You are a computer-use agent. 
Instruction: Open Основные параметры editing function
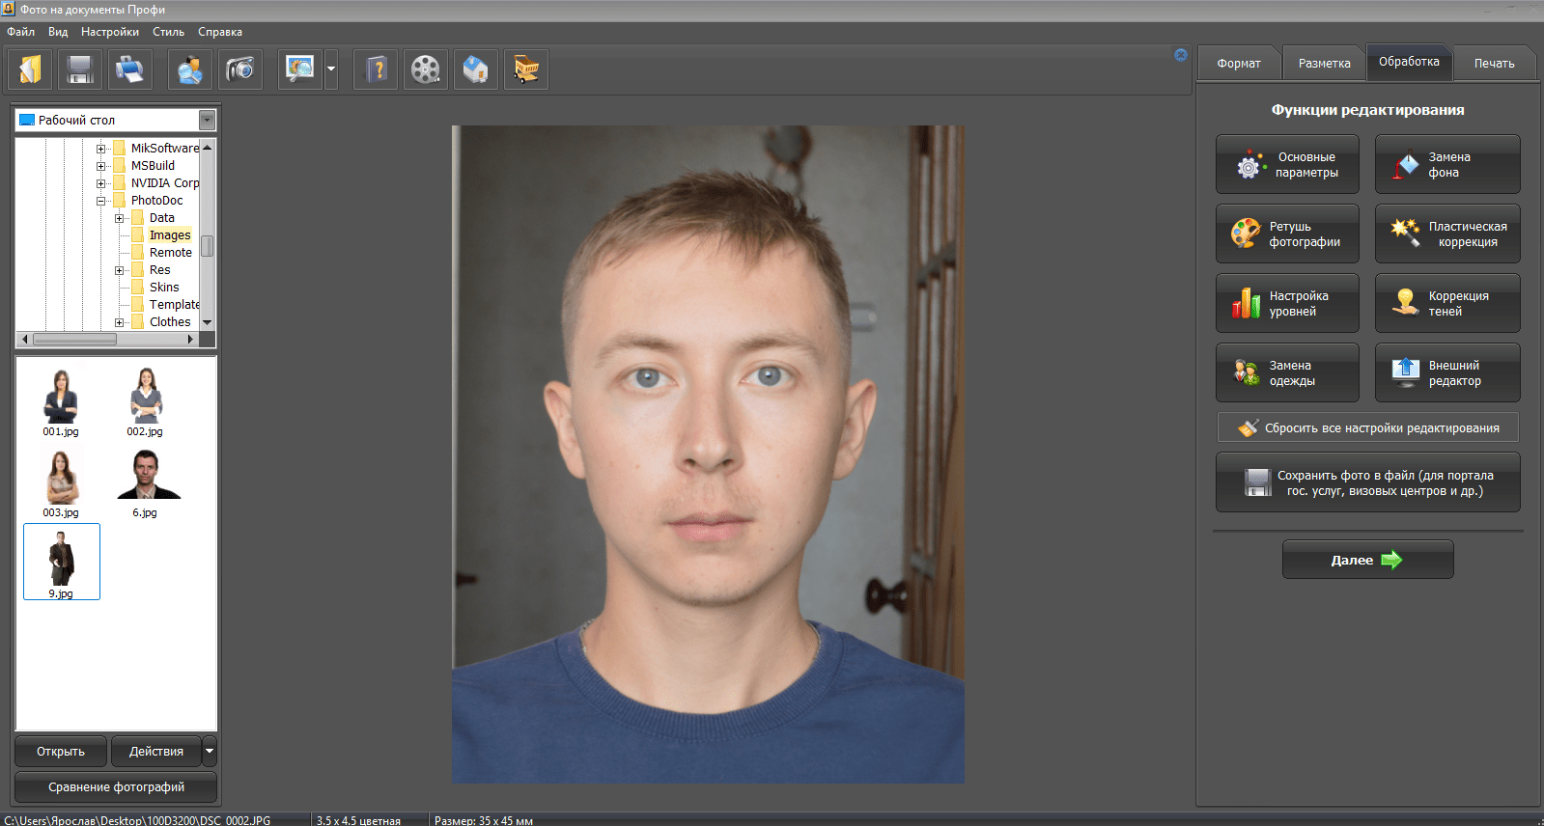1287,165
